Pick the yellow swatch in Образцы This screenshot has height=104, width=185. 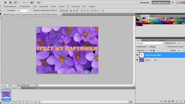click(x=138, y=18)
